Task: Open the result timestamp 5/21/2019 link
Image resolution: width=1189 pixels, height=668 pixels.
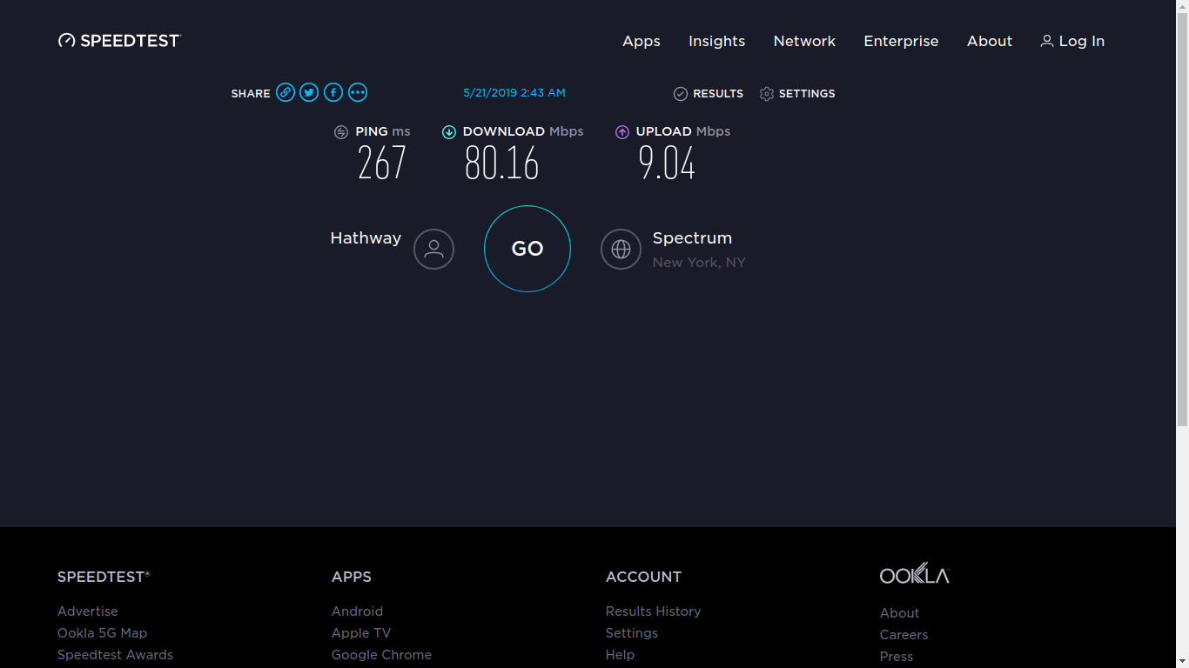Action: click(x=514, y=92)
